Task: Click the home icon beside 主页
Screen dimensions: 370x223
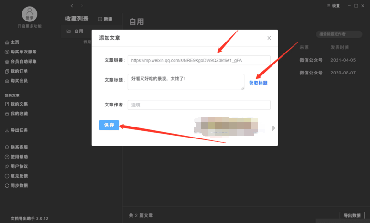Action: pyautogui.click(x=7, y=42)
